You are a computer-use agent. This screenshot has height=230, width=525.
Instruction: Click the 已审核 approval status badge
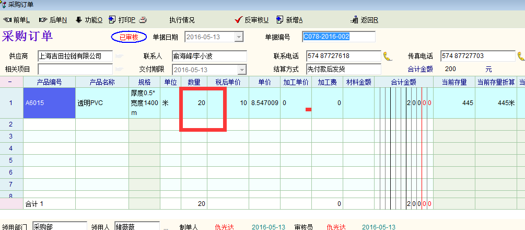tap(129, 37)
